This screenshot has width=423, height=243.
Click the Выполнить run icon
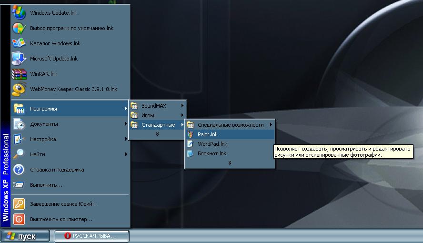click(x=19, y=185)
